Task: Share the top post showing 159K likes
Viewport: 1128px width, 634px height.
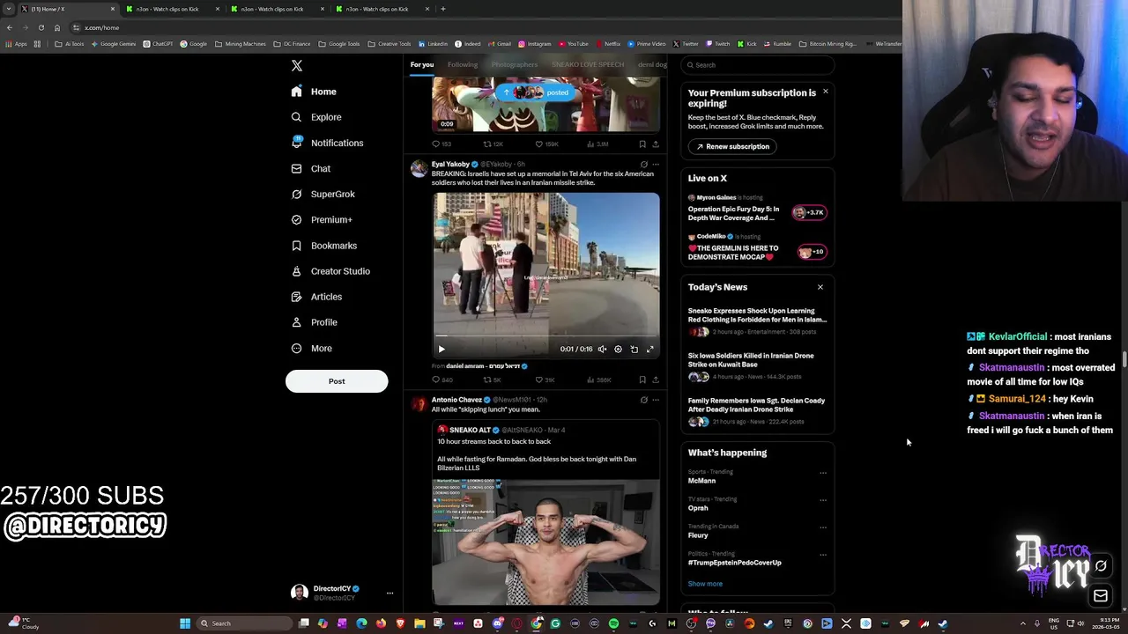Action: [x=655, y=144]
